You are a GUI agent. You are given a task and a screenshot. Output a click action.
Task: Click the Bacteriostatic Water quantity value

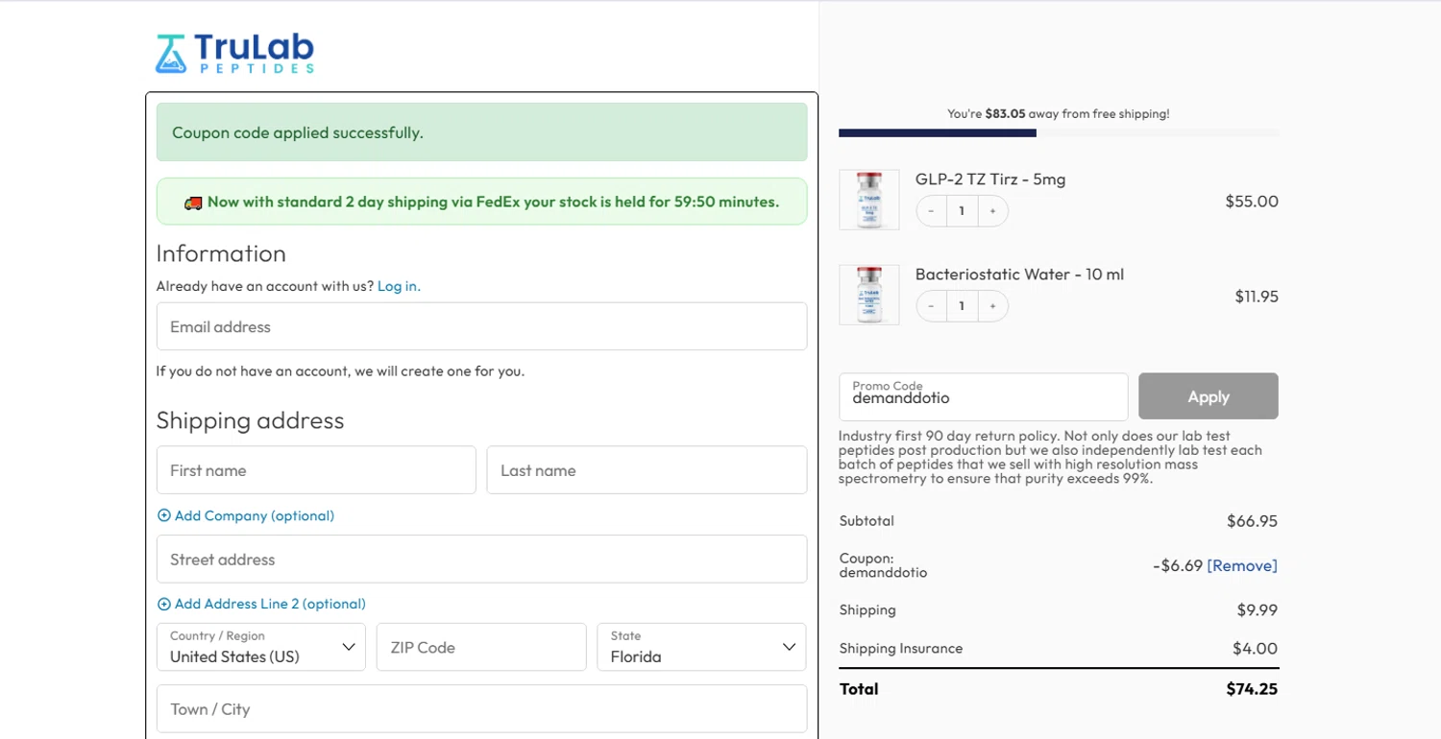click(x=962, y=306)
